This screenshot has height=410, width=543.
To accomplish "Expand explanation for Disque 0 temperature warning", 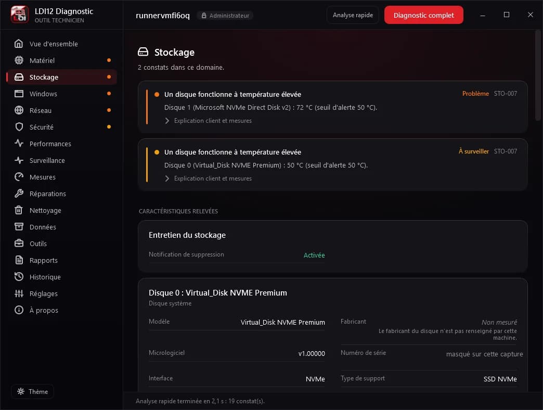I will click(x=208, y=178).
